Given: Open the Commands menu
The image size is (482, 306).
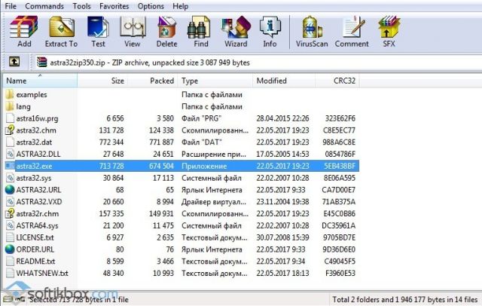Looking at the screenshot, I should tap(44, 6).
